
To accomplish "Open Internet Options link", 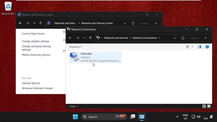I will point(31,83).
